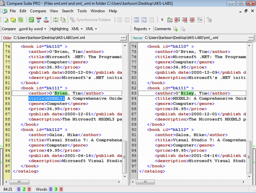The width and height of the screenshot is (256, 193).
Task: Click the grayed paste icon
Action: point(152,20)
